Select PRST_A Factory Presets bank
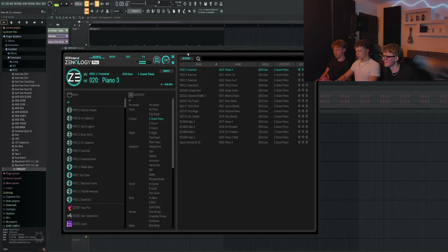Screen dimensions: 448x252 [x=84, y=110]
